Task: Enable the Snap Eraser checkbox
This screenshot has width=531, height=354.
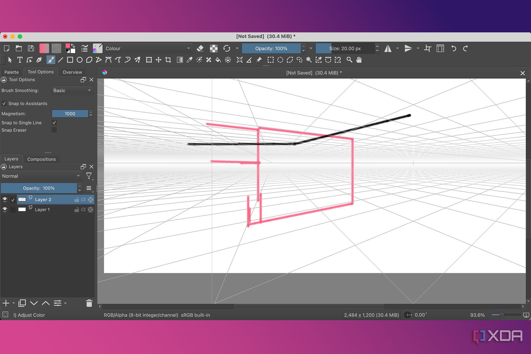Action: coord(54,130)
